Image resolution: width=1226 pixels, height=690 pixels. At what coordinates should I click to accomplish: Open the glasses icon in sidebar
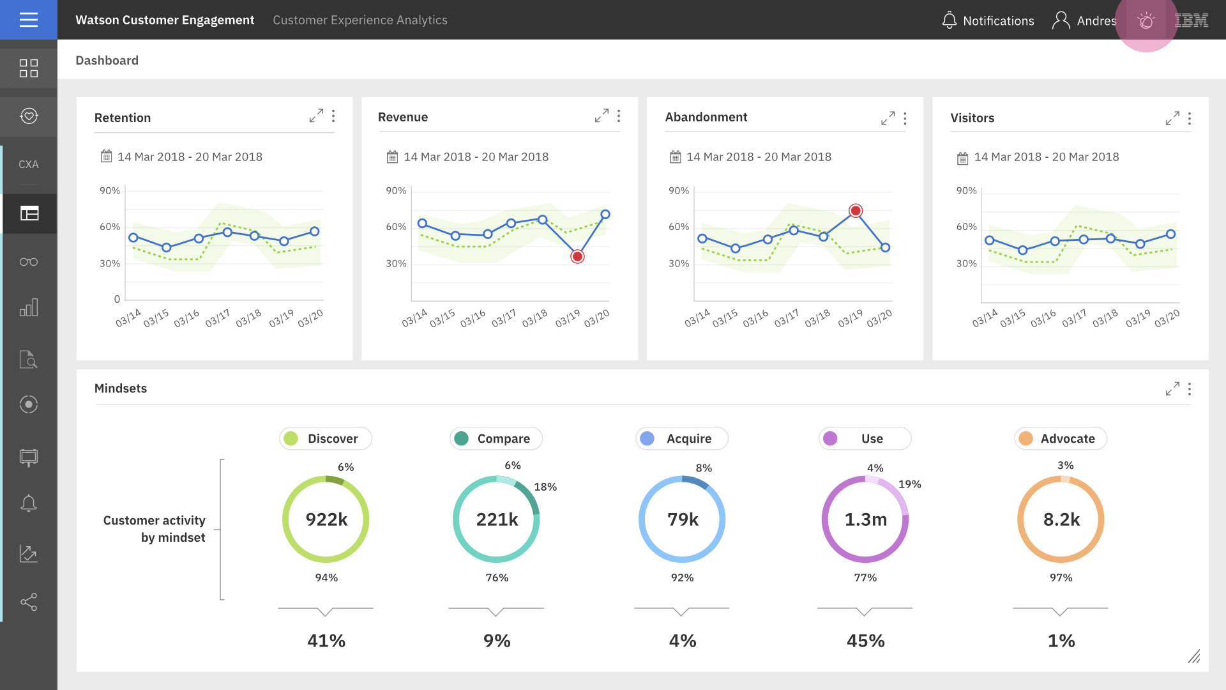(29, 262)
